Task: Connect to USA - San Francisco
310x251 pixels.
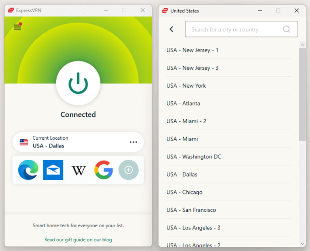Action: click(229, 210)
